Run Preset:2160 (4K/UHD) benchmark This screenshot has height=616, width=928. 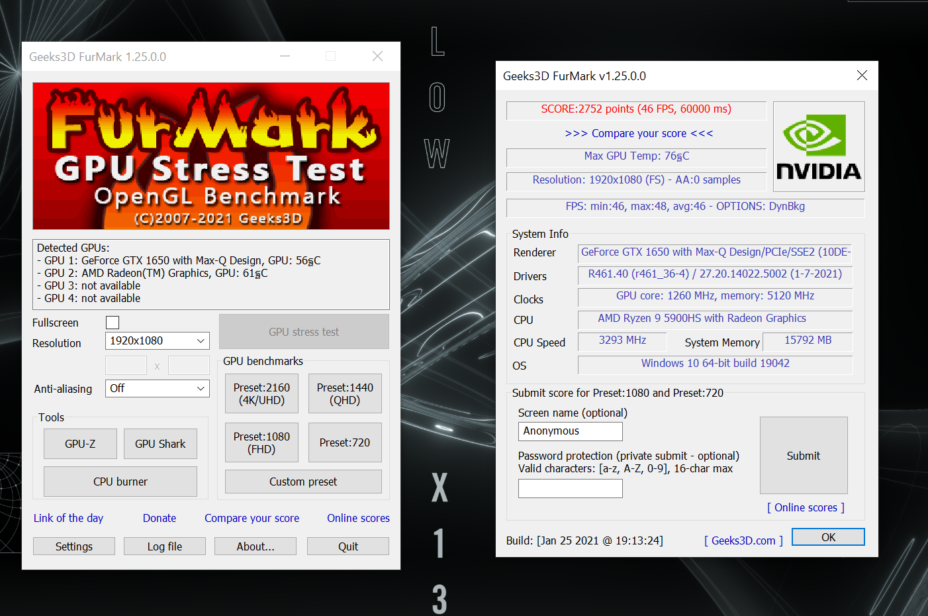(261, 393)
